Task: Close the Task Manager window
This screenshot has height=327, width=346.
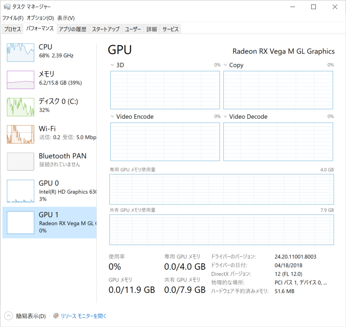Action: coord(335,7)
